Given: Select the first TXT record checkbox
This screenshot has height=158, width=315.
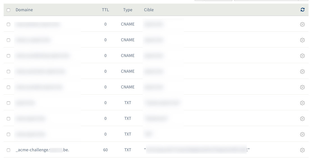Looking at the screenshot, I should click(x=8, y=103).
